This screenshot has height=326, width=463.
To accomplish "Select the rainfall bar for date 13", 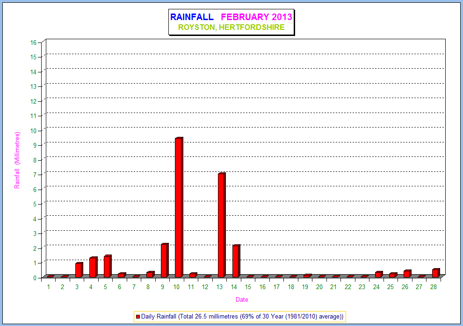I will click(x=222, y=225).
